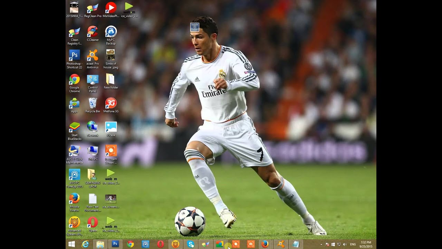Launch Picexa from the desktop
This screenshot has width=442, height=249.
(x=111, y=129)
